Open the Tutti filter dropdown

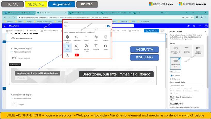[67, 26]
